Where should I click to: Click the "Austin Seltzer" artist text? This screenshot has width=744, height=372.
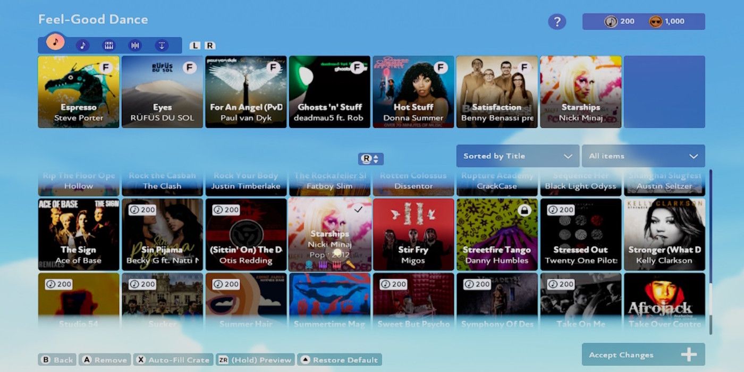(x=664, y=186)
